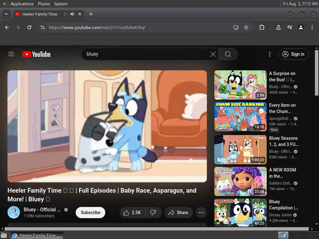Open 'A Surprise on the Bus!' title
The image size is (319, 239).
[x=282, y=77]
